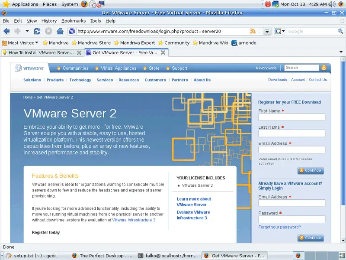Open the URL history dropdown in address bar
This screenshot has width=346, height=260.
267,31
